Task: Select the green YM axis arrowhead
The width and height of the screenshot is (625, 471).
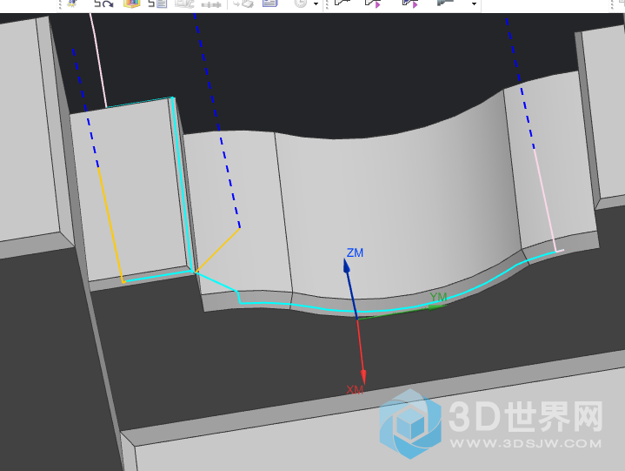Action: coord(437,306)
